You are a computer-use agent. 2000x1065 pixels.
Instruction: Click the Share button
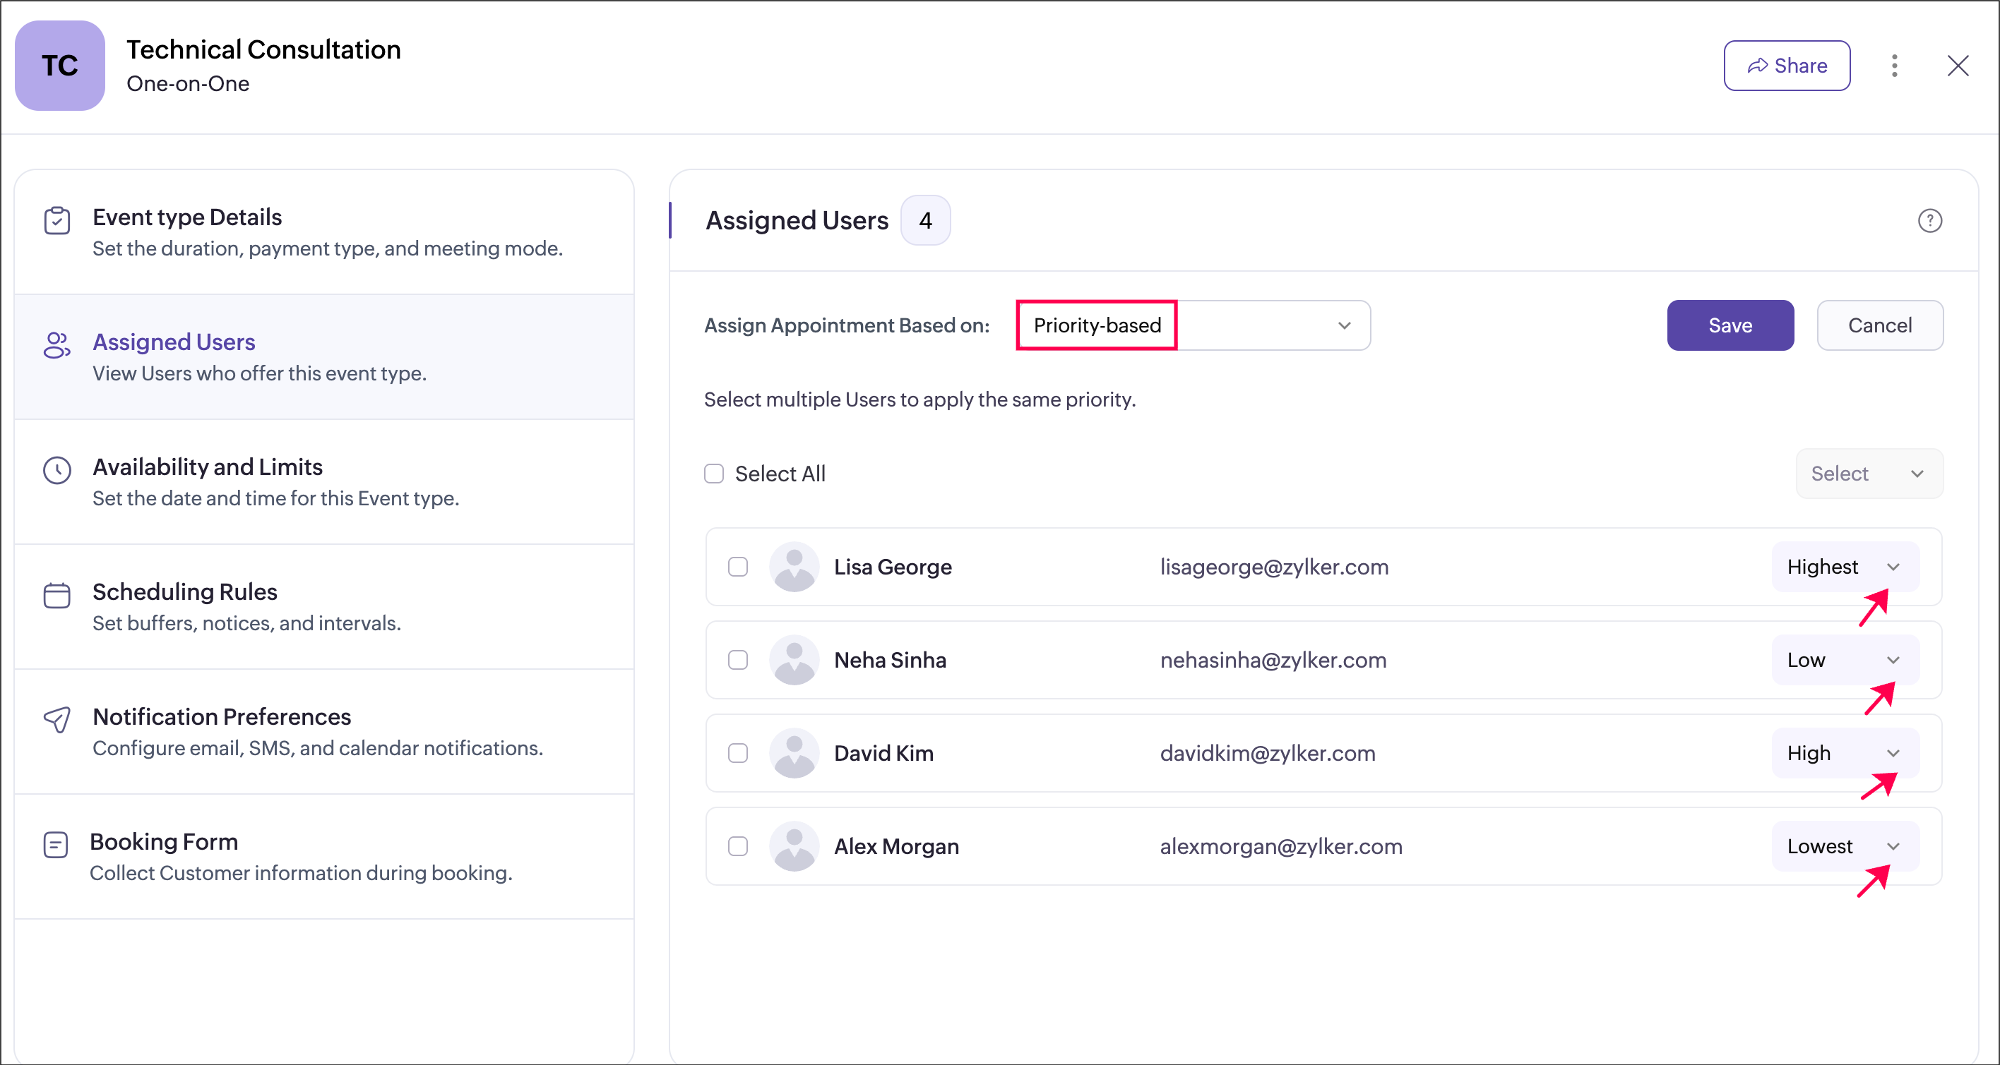1787,66
